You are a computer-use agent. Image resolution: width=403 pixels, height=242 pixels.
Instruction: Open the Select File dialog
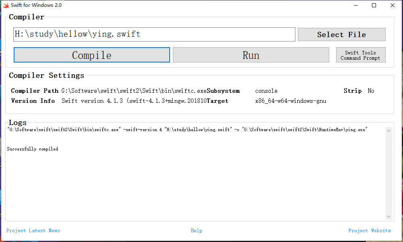(x=341, y=34)
